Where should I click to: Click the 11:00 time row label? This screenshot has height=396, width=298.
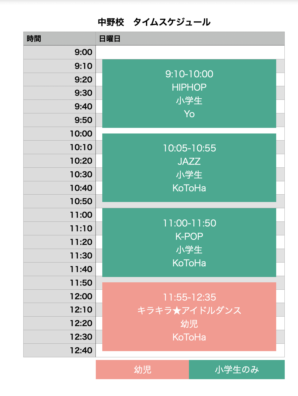tap(81, 215)
